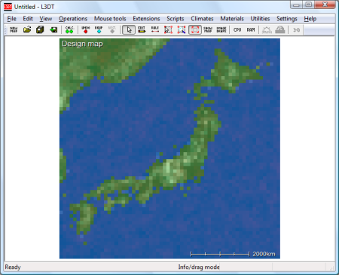Viewport: 339px width, 275px height.
Task: Open the Utilities menu
Action: [260, 19]
